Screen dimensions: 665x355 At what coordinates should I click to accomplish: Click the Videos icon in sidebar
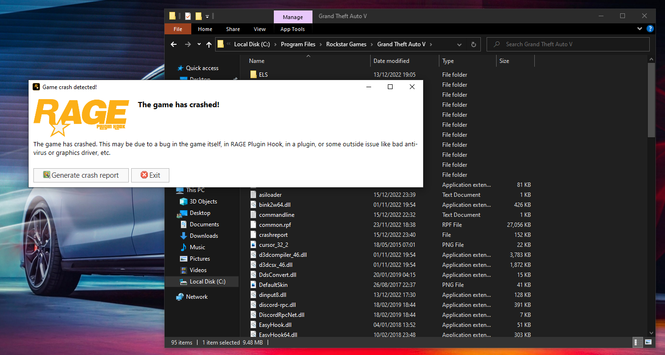tap(184, 270)
